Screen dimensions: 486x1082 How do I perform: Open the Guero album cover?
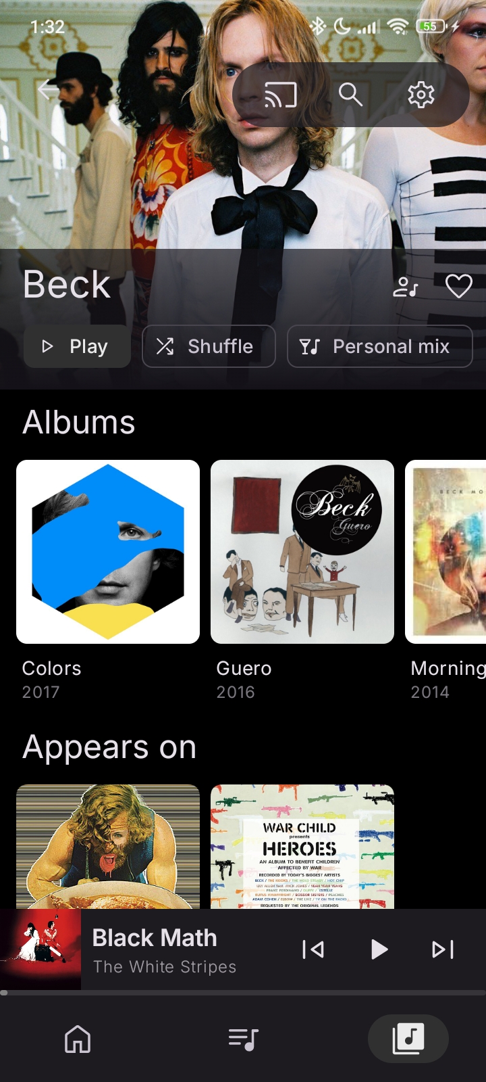click(302, 552)
